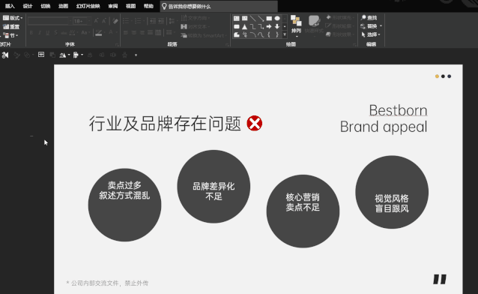Toggle bold formatting
Image resolution: width=478 pixels, height=294 pixels.
(31, 33)
